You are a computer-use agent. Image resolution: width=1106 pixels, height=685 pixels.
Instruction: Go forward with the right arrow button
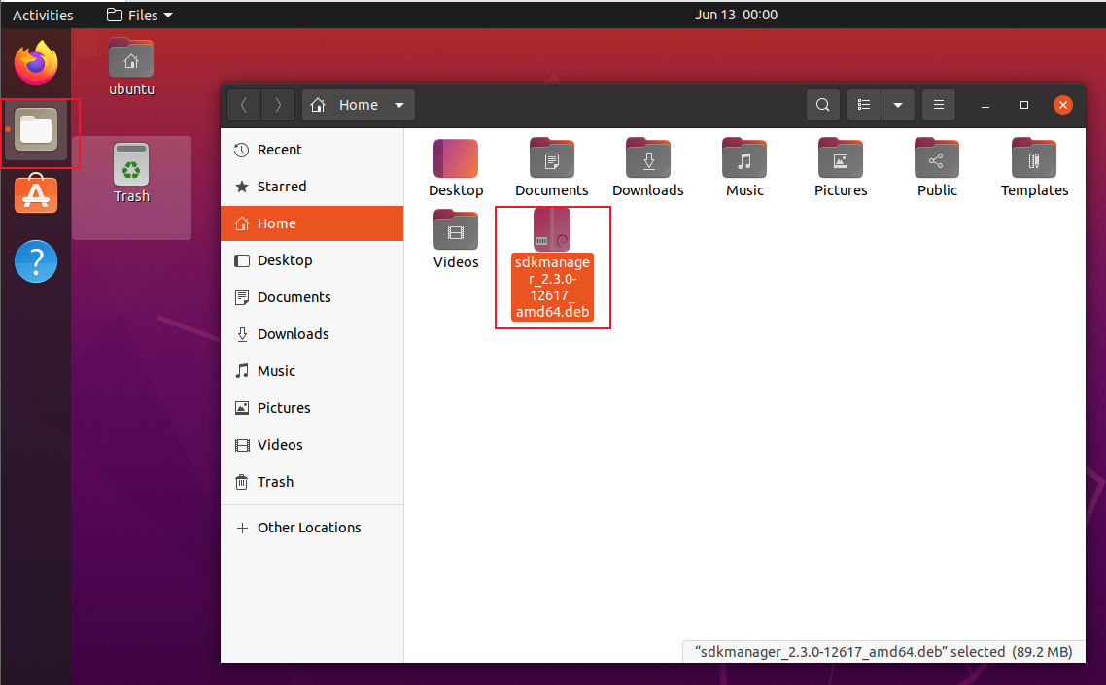(x=278, y=105)
